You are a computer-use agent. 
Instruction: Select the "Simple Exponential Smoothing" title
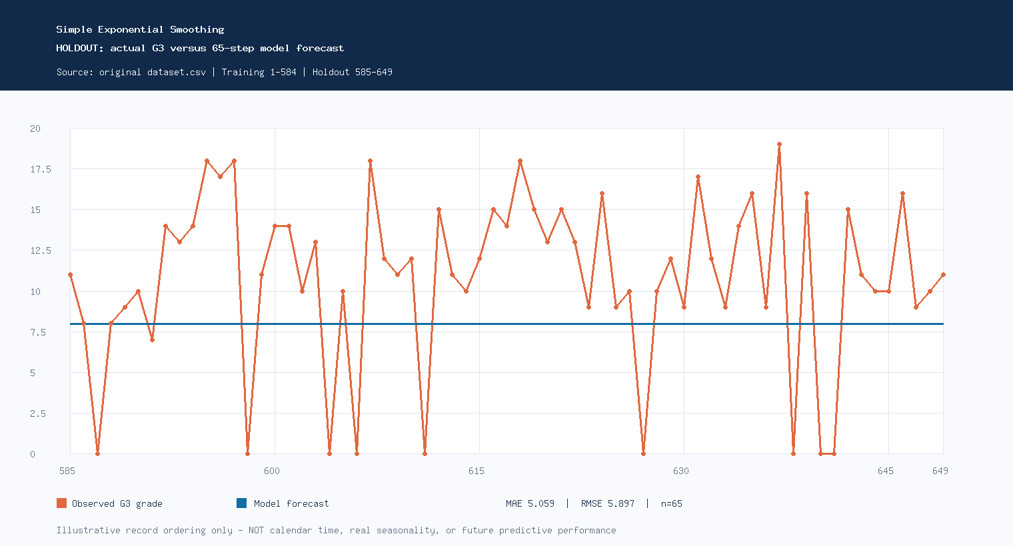[140, 29]
